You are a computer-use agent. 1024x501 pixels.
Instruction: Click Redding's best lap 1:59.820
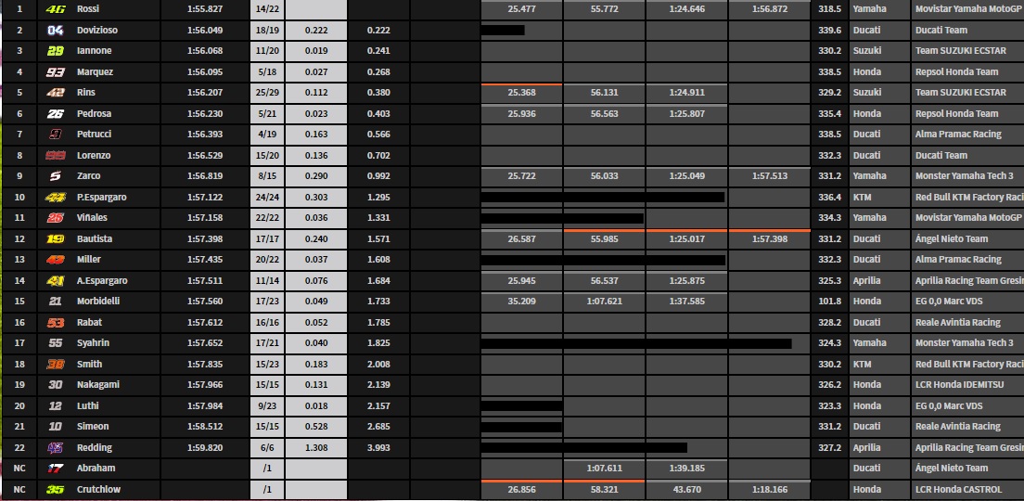(204, 447)
